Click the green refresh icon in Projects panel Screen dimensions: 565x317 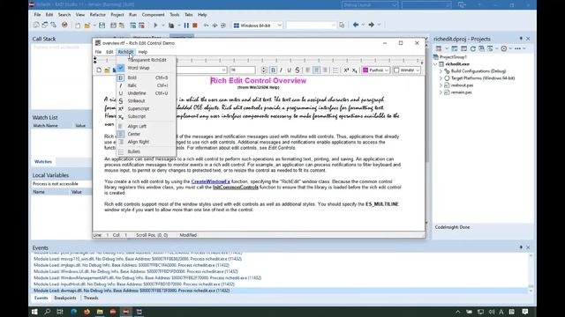click(x=473, y=48)
